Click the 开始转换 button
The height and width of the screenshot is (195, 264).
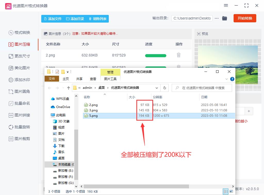tap(245, 18)
